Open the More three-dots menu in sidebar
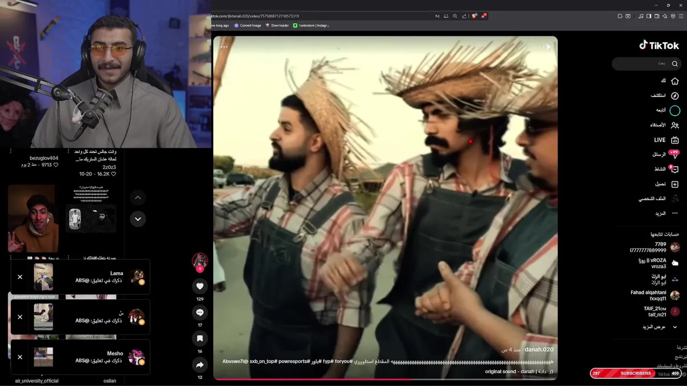The width and height of the screenshot is (687, 386). point(675,213)
